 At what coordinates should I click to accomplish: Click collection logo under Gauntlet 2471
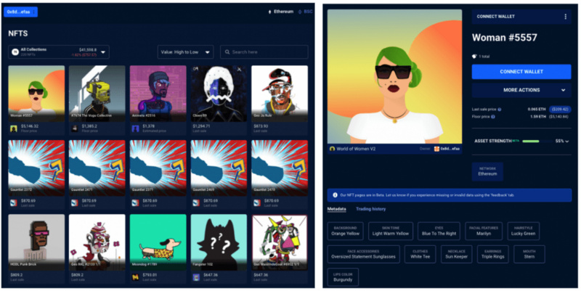tap(75, 203)
